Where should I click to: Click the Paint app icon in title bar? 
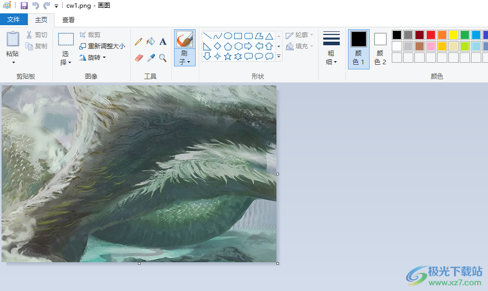point(7,5)
